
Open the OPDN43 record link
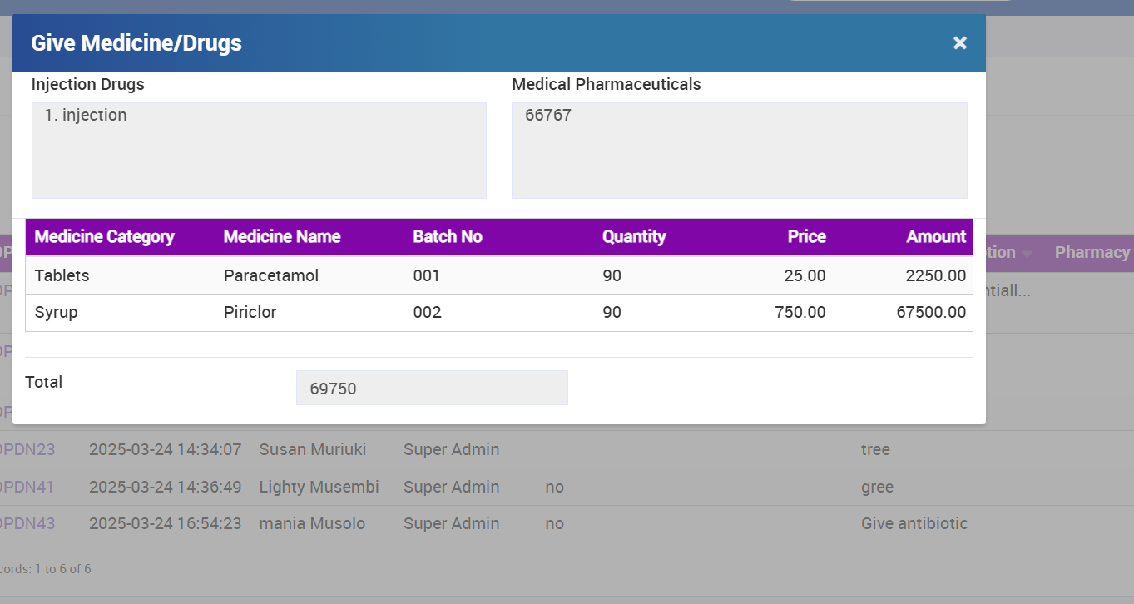[x=28, y=524]
